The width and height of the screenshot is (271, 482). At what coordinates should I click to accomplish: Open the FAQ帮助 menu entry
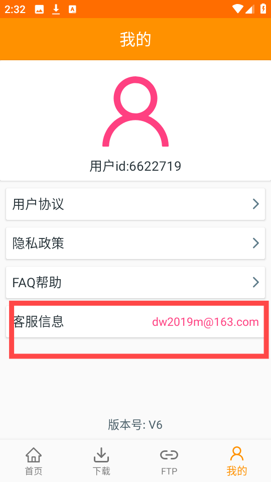135,282
